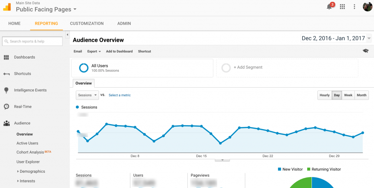
Task: Open the Google apps grid icon
Action: [342, 7]
